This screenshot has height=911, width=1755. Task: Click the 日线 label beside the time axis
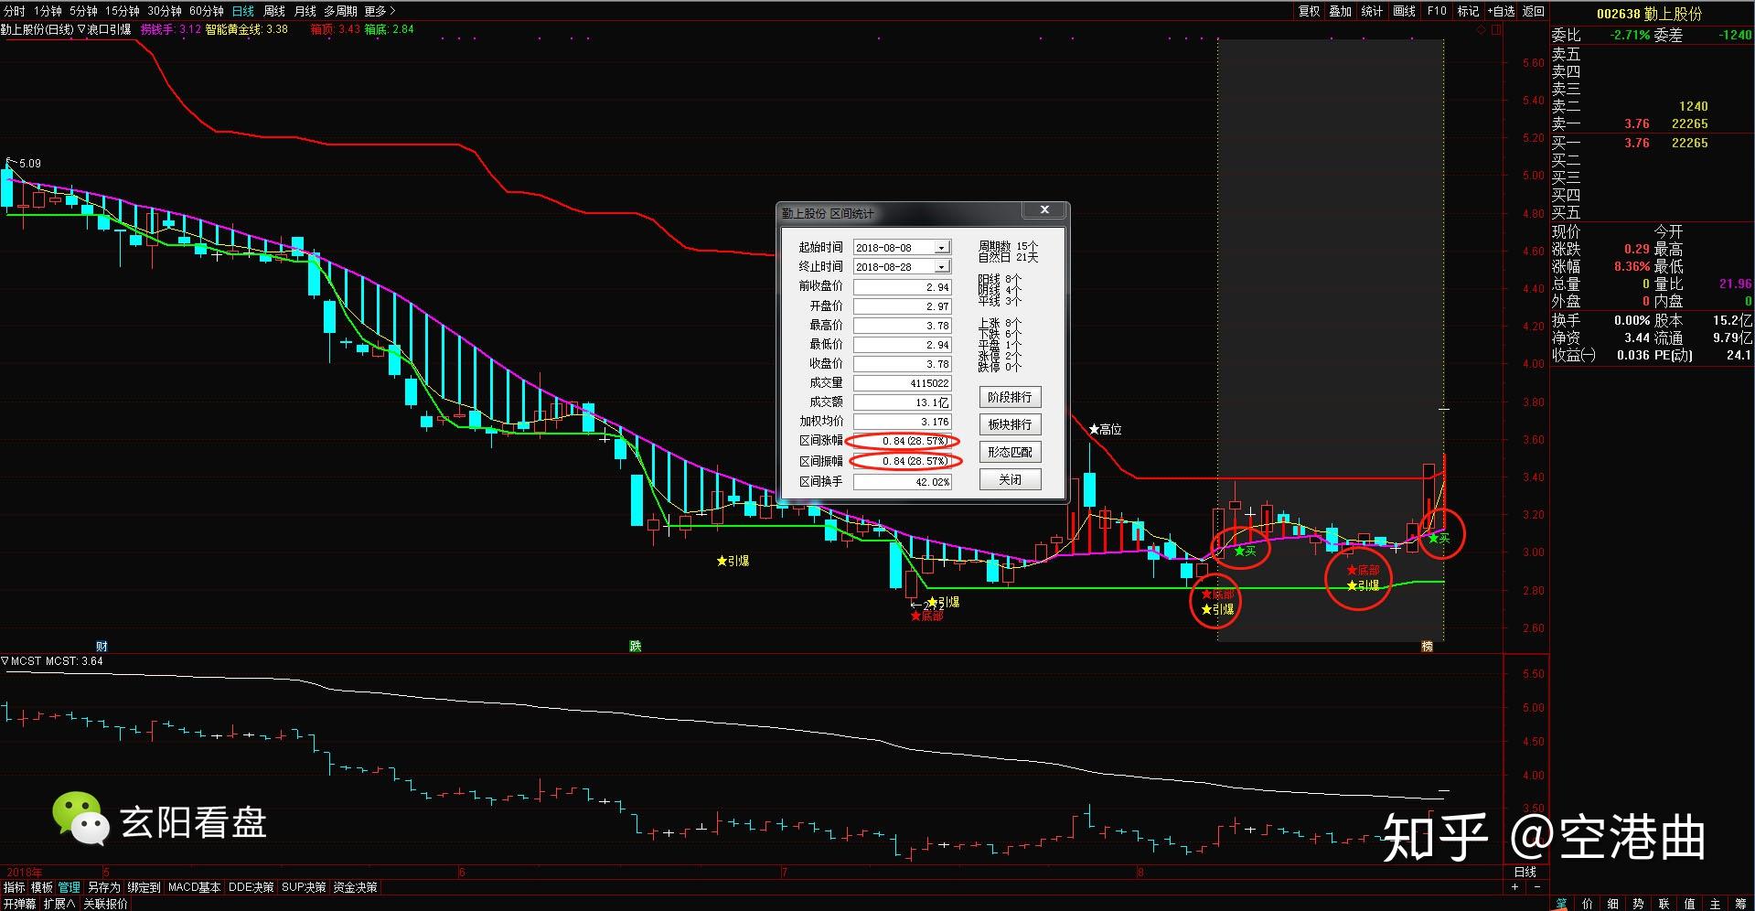[x=1525, y=872]
